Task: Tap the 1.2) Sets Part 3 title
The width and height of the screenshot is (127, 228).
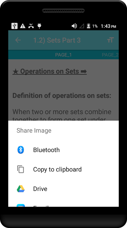Action: [57, 40]
